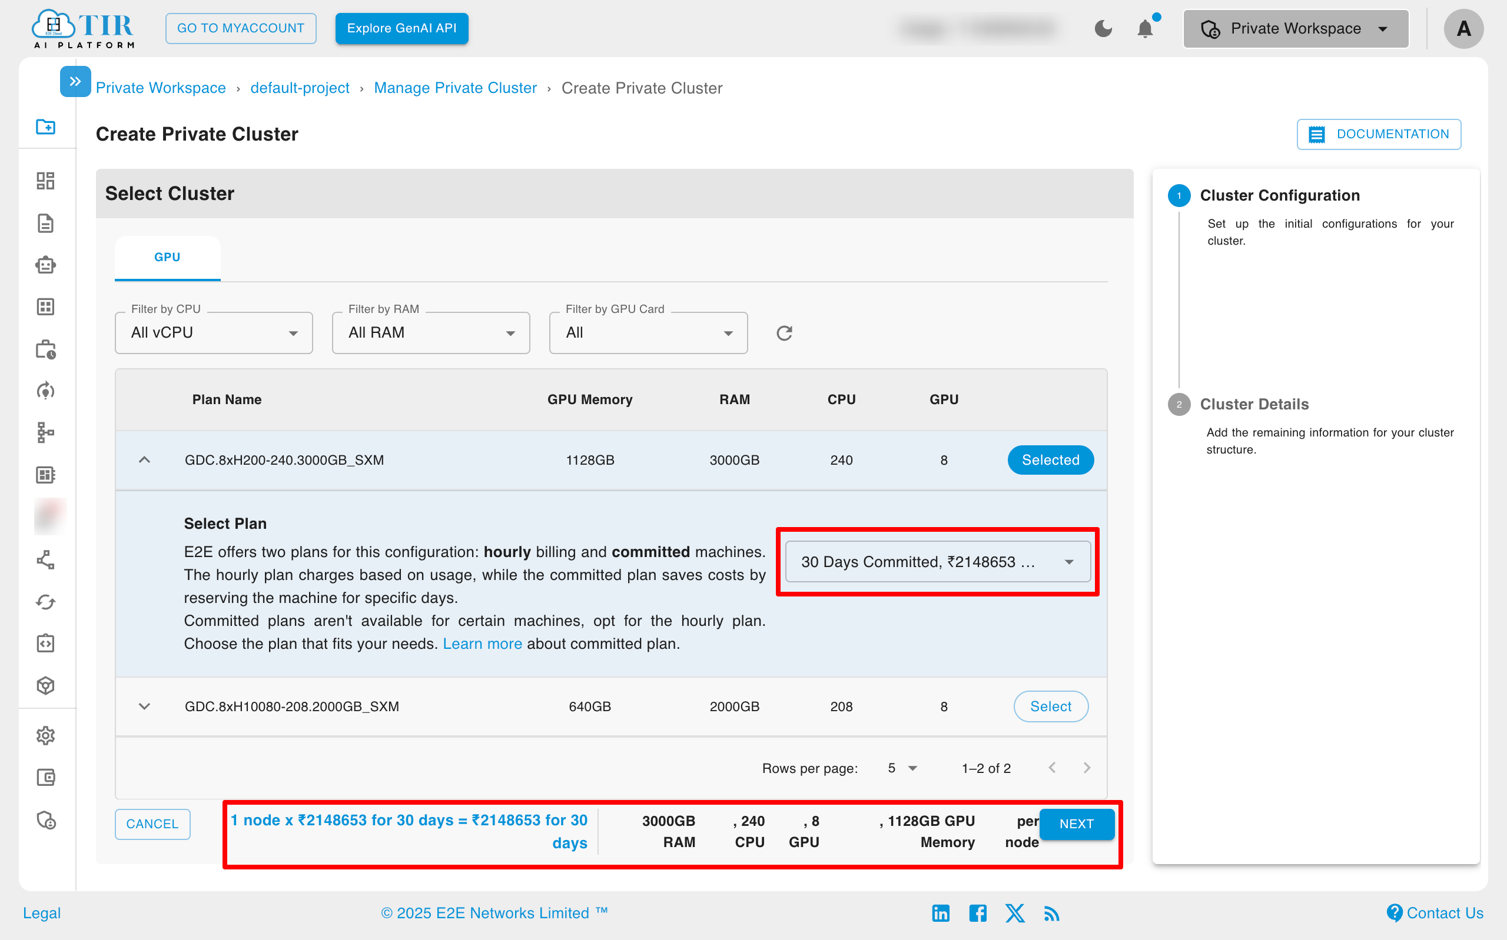Image resolution: width=1507 pixels, height=940 pixels.
Task: Go to Private Workspace breadcrumb
Action: [161, 88]
